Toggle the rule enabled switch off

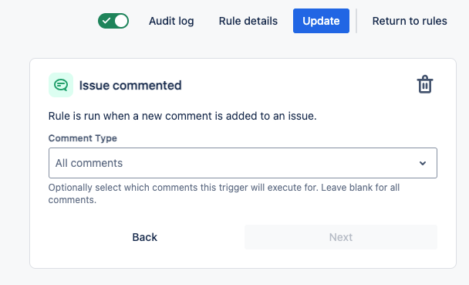[x=113, y=21]
